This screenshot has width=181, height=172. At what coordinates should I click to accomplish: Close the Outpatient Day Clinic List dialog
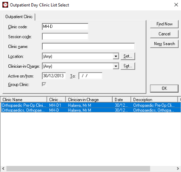pyautogui.click(x=176, y=5)
